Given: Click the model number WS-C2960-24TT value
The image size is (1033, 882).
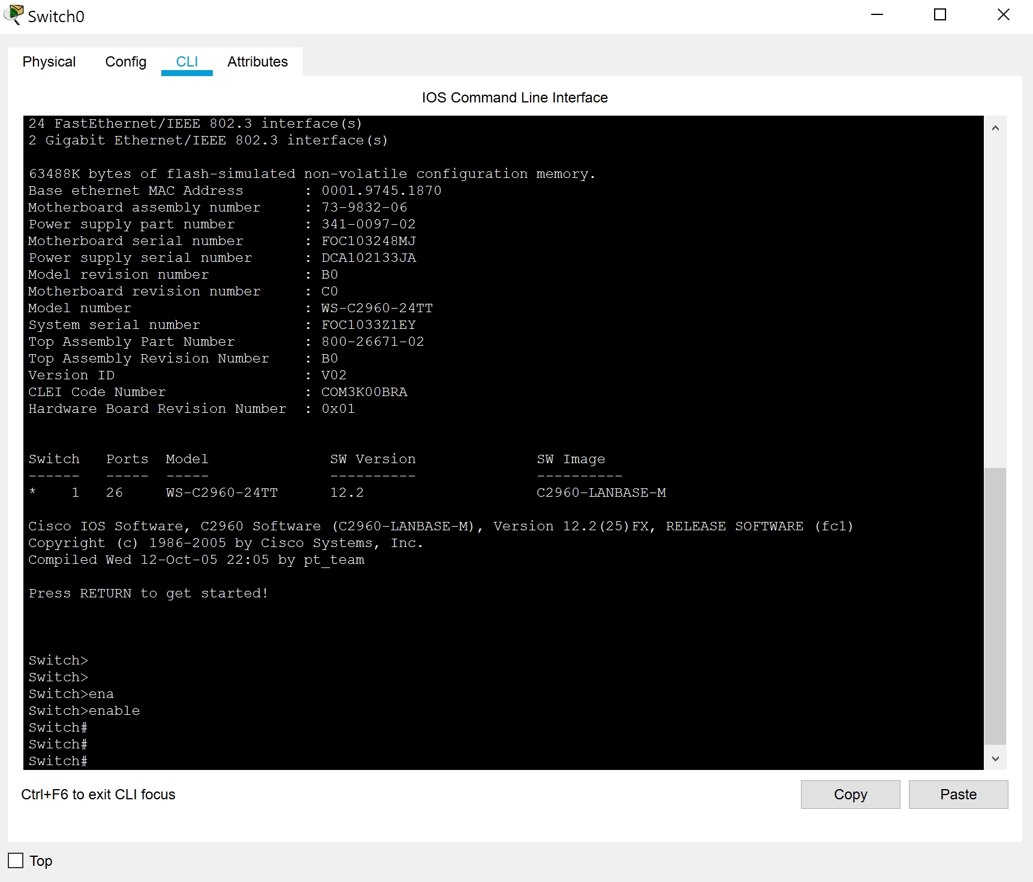Looking at the screenshot, I should (377, 308).
